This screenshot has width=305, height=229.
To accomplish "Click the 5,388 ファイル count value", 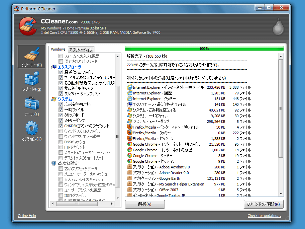I will (x=240, y=87).
